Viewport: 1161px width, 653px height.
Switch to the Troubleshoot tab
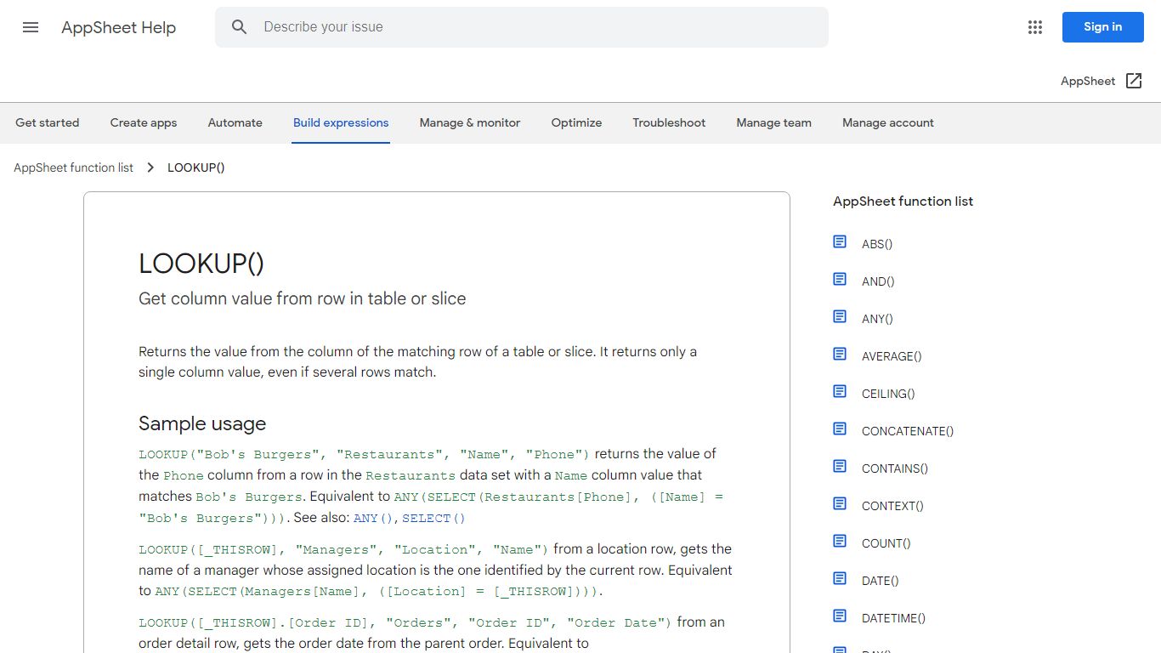pyautogui.click(x=669, y=122)
